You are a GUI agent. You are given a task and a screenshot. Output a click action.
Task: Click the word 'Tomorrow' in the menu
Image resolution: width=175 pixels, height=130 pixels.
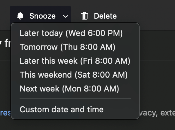39,47
